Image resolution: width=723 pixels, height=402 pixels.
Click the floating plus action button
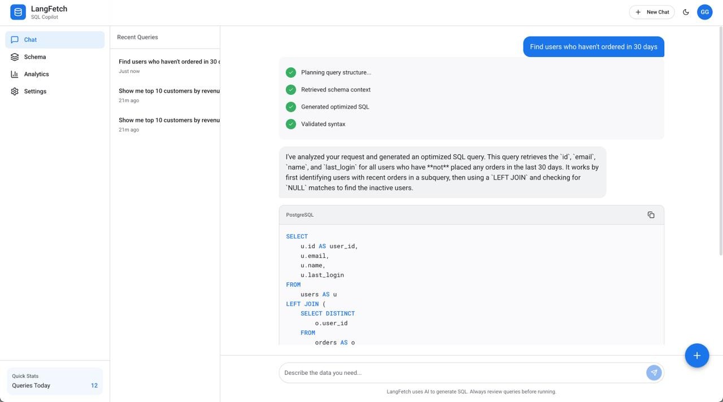(x=696, y=355)
